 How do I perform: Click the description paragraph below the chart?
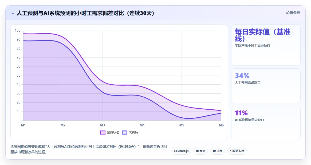coord(89,149)
